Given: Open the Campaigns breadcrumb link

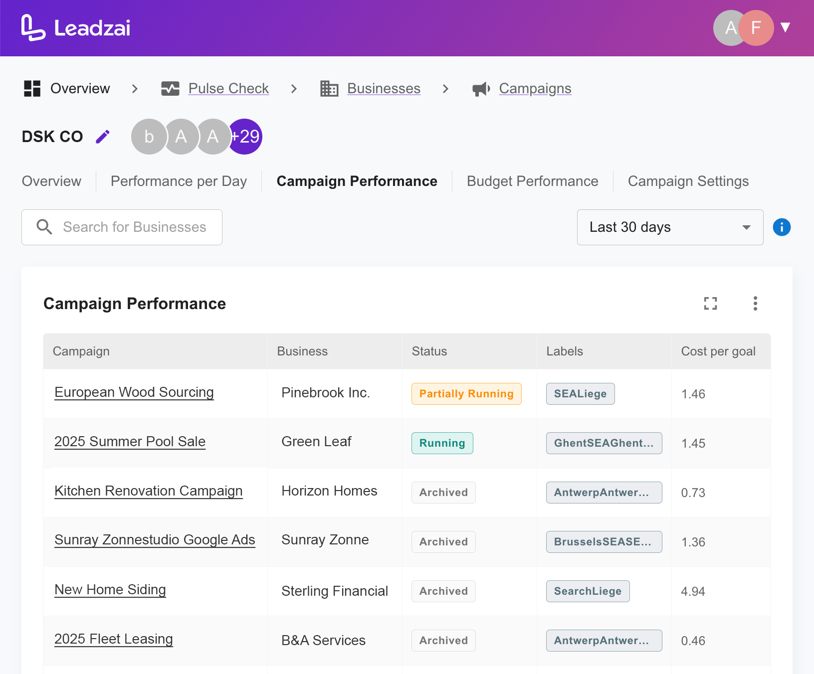Looking at the screenshot, I should click(x=535, y=89).
